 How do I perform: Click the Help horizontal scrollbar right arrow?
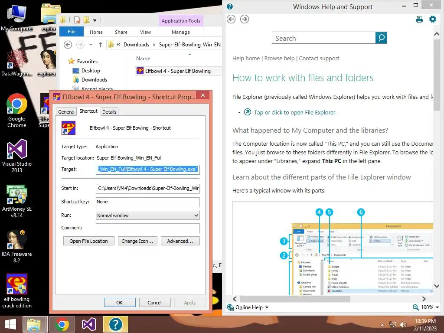424,299
